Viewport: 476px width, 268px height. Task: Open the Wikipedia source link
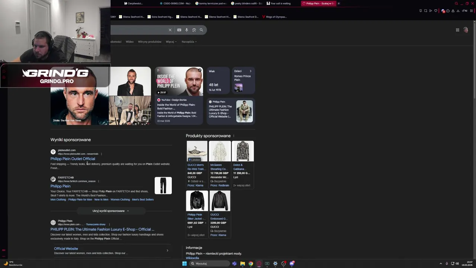pos(192,258)
